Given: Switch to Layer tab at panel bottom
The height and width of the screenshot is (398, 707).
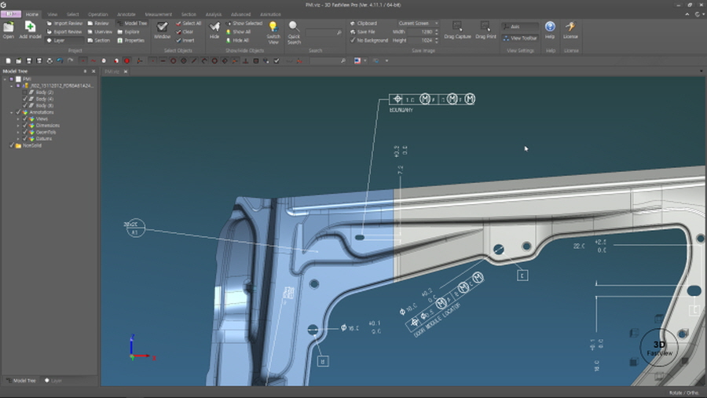Looking at the screenshot, I should [53, 381].
